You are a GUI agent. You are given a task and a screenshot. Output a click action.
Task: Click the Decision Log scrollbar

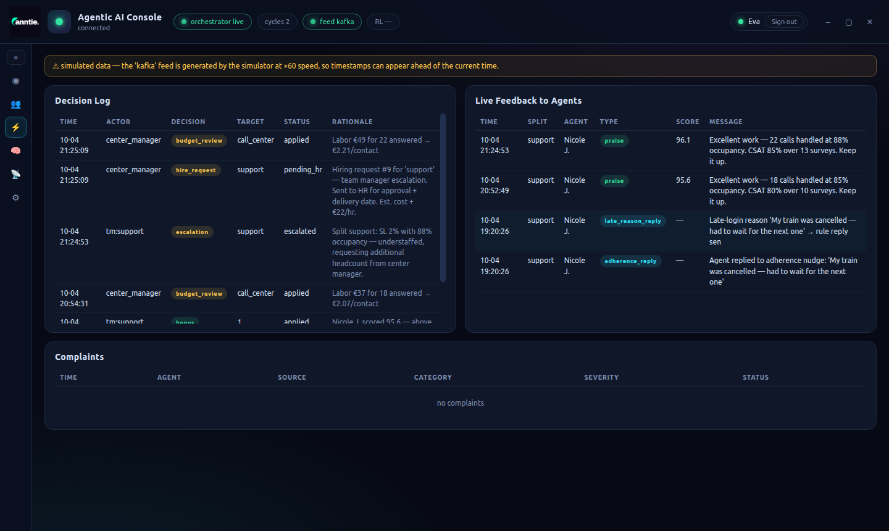(443, 198)
